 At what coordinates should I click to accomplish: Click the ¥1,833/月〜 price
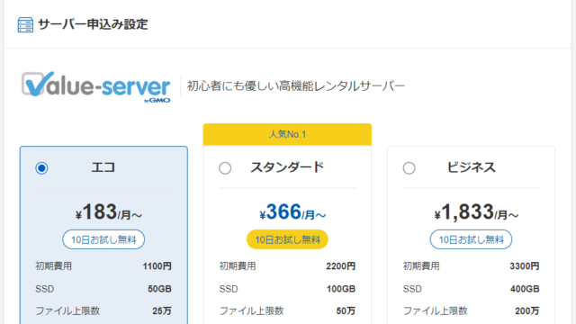pyautogui.click(x=476, y=212)
